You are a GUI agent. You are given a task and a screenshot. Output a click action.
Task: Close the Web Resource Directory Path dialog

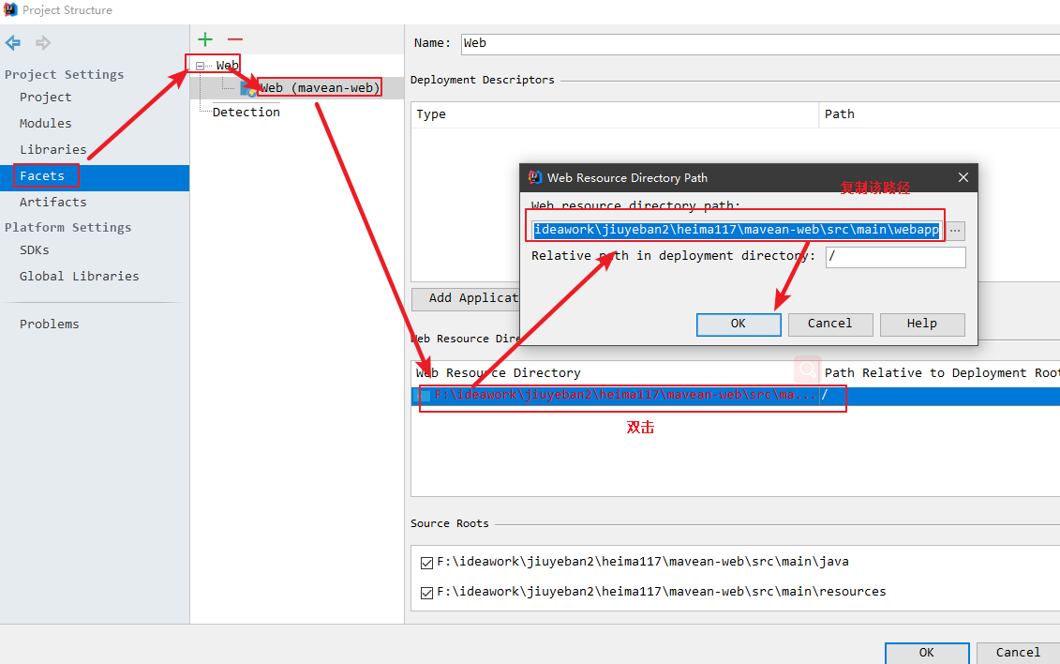pyautogui.click(x=963, y=177)
